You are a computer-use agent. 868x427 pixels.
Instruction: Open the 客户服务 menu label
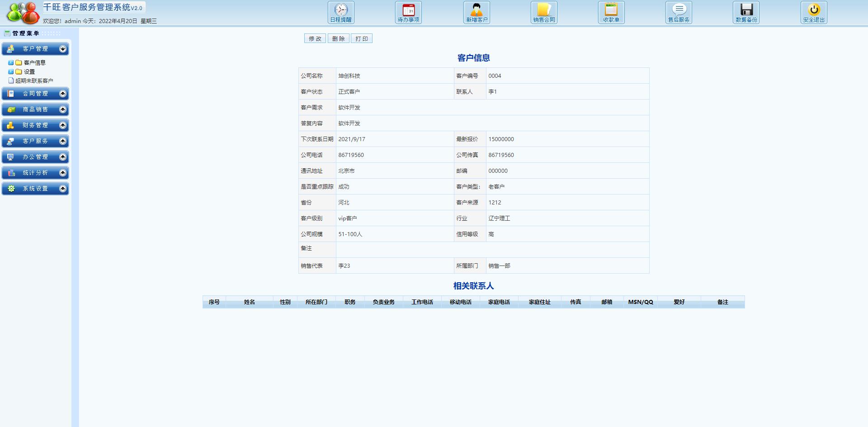[35, 141]
